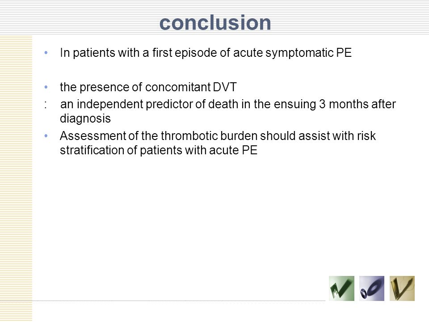Click the tan memory chip image
Viewport: 429px width, 322px height.
[402, 288]
